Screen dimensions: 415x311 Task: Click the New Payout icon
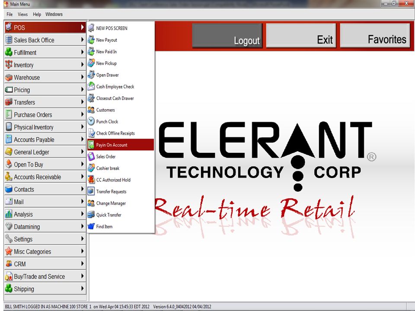click(x=91, y=40)
